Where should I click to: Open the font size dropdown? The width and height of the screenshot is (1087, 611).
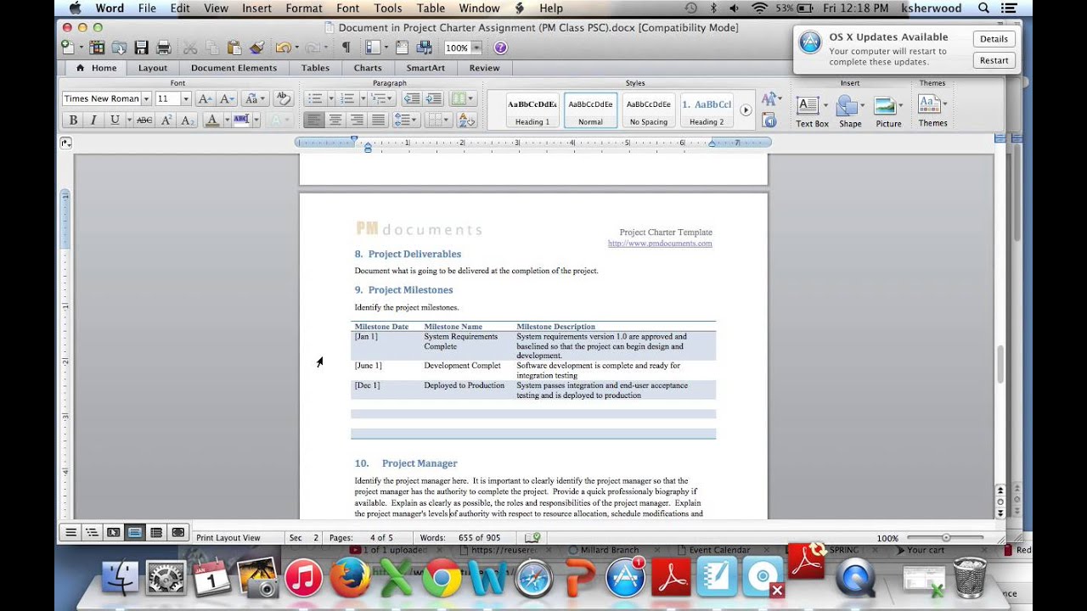coord(186,99)
